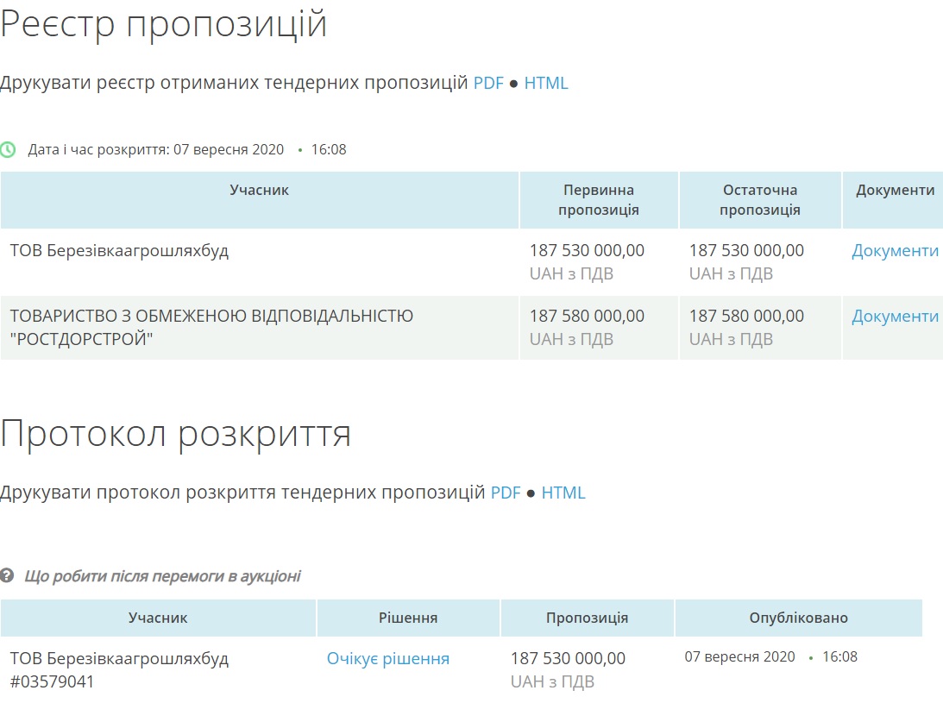943x703 pixels.
Task: Open Документи link for РОСТДОРСТРОЙ
Action: (895, 317)
